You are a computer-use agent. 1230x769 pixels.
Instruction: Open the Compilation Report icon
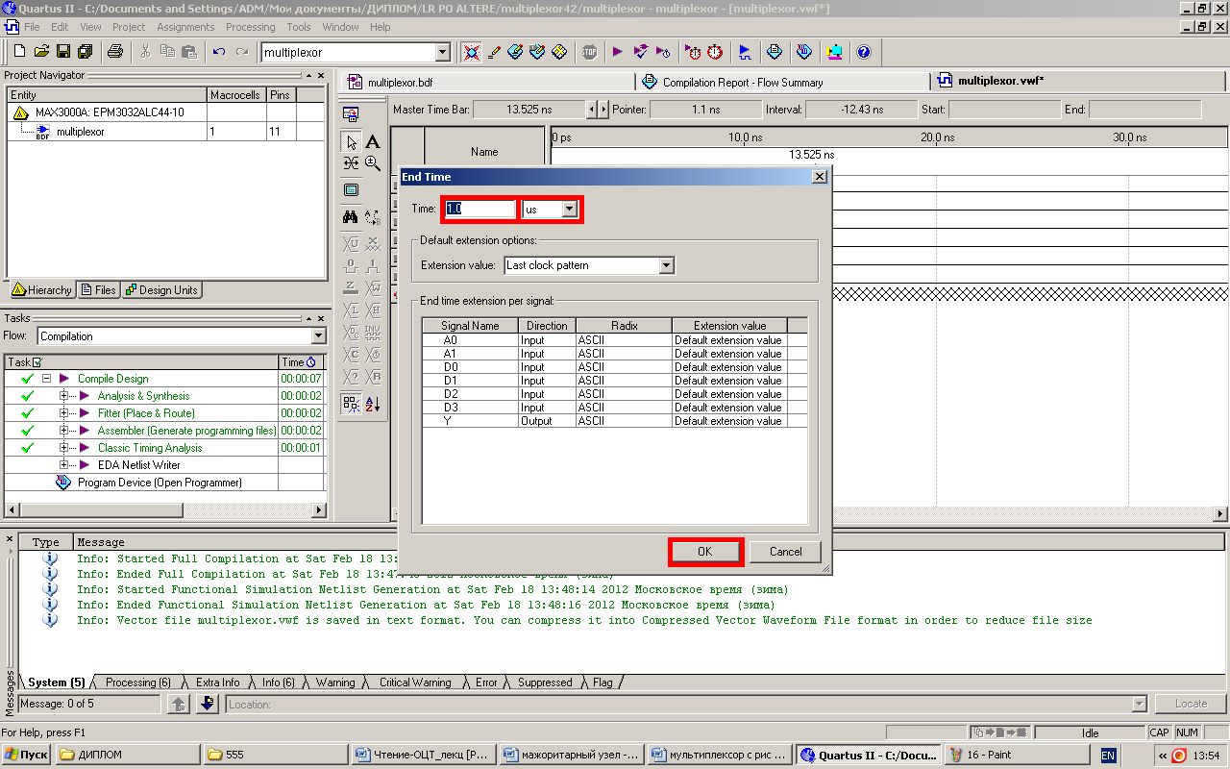(x=774, y=52)
